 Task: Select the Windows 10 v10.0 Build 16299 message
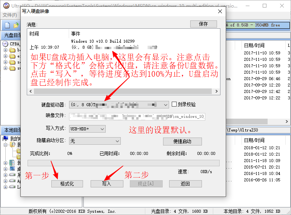103,41
